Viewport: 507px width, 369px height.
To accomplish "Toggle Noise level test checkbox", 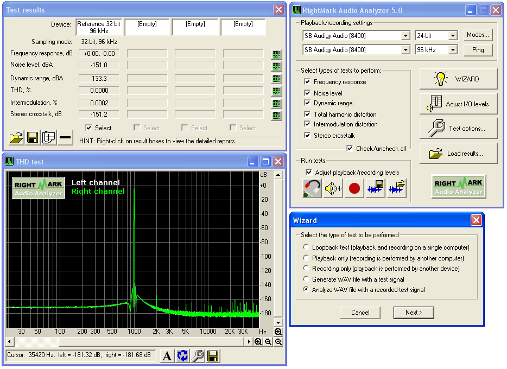I will [x=307, y=93].
